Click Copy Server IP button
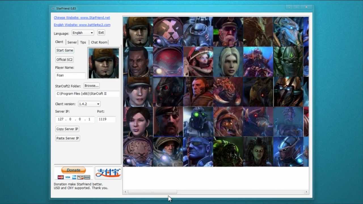This screenshot has height=204, width=363. (x=67, y=129)
